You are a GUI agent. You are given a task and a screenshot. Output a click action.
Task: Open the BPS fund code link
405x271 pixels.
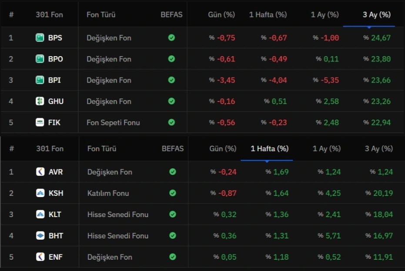point(55,38)
